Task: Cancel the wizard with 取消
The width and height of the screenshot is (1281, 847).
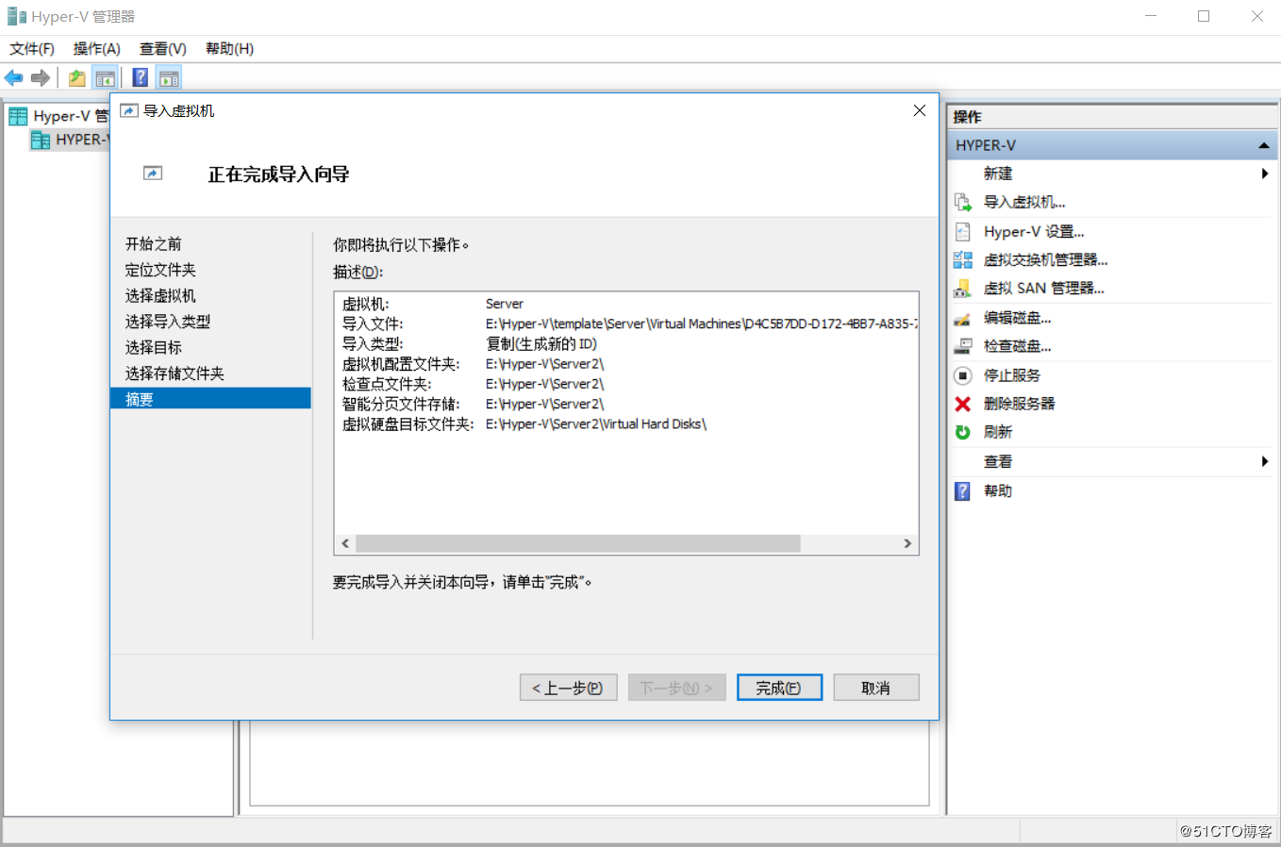Action: 875,687
